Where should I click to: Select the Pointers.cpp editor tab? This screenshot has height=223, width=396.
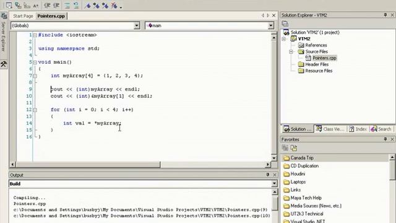pos(51,16)
